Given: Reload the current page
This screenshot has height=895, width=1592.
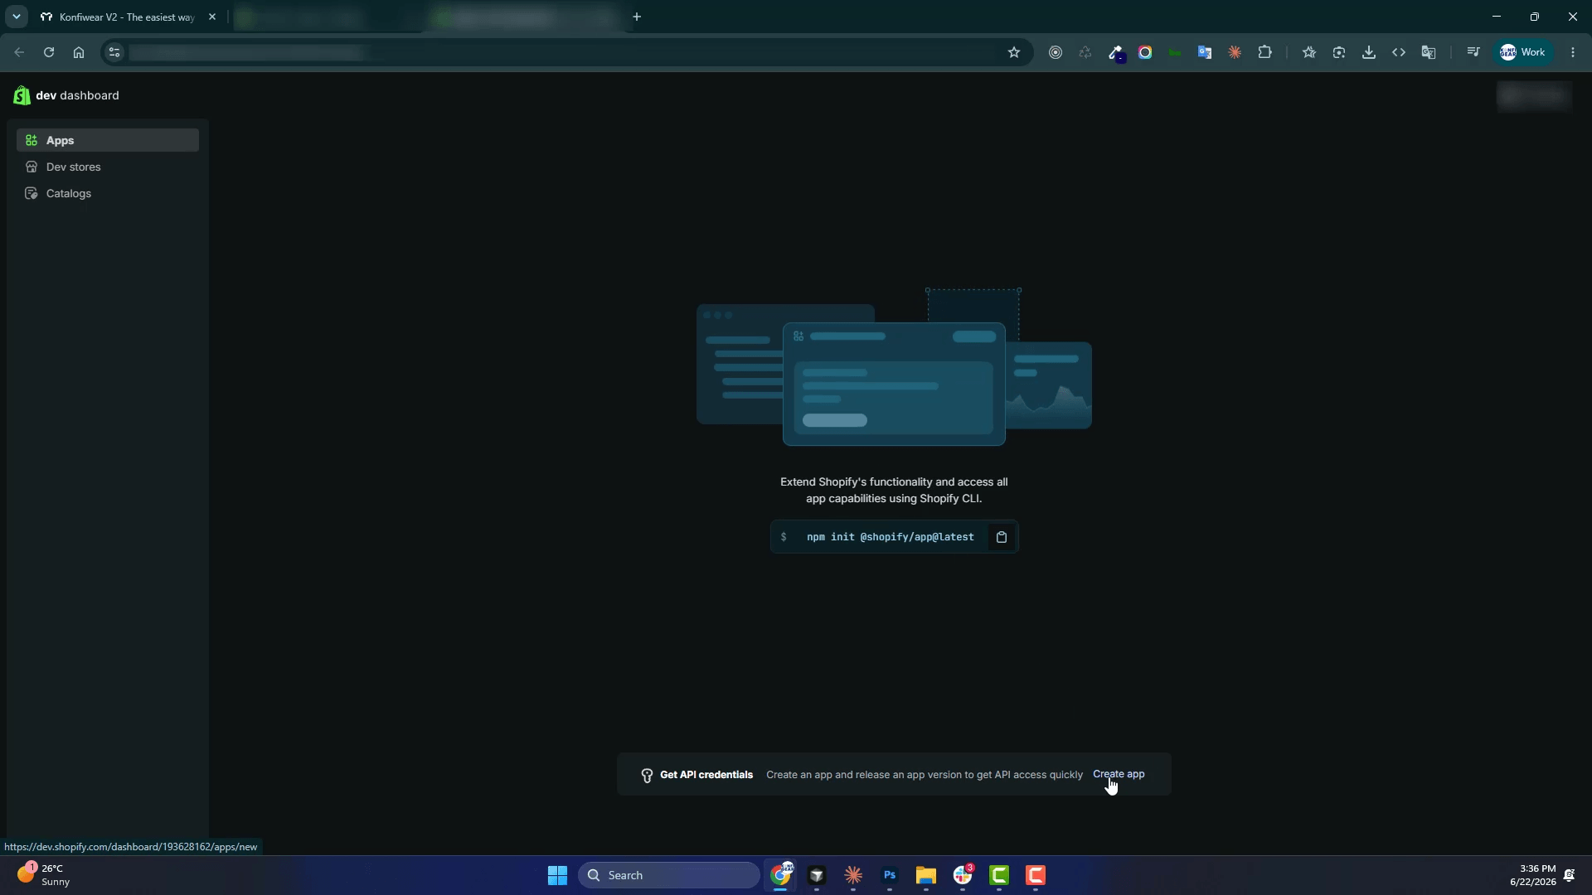Looking at the screenshot, I should (49, 52).
